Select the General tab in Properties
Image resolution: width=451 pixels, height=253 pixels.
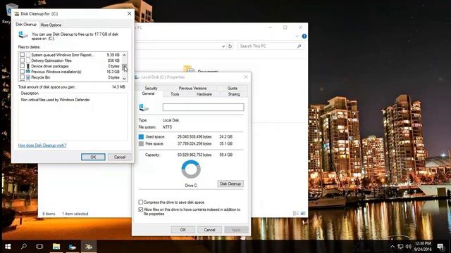(x=148, y=93)
